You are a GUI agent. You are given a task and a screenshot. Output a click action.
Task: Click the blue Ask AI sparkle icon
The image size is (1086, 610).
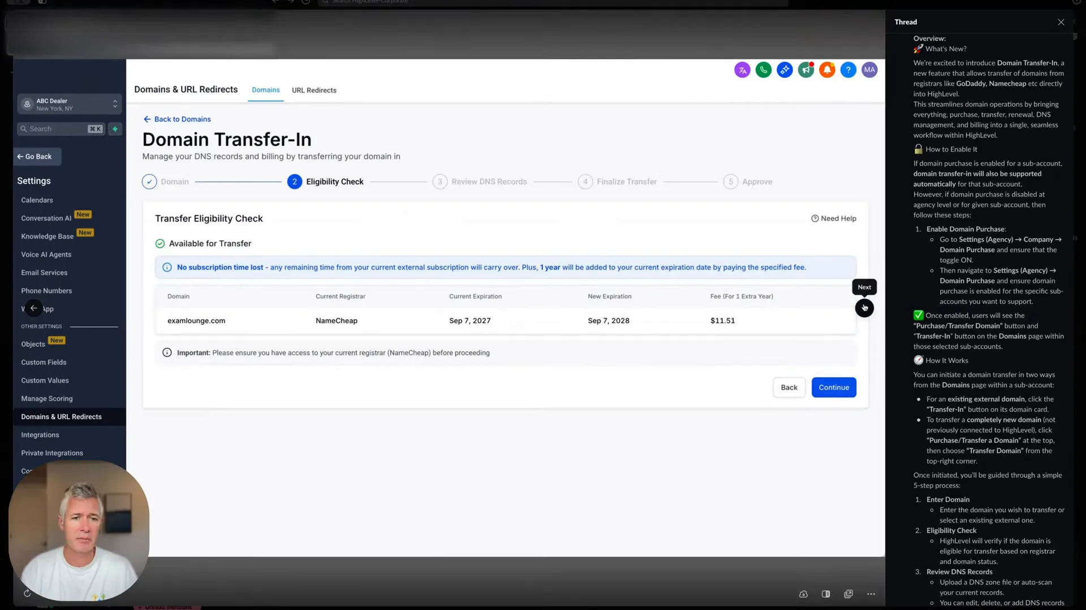pos(785,70)
